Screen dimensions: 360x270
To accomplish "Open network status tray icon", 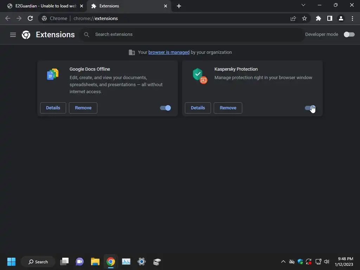I will (x=318, y=262).
